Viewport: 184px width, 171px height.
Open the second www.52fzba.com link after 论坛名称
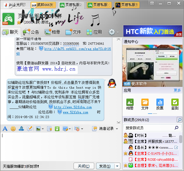[x=75, y=112]
